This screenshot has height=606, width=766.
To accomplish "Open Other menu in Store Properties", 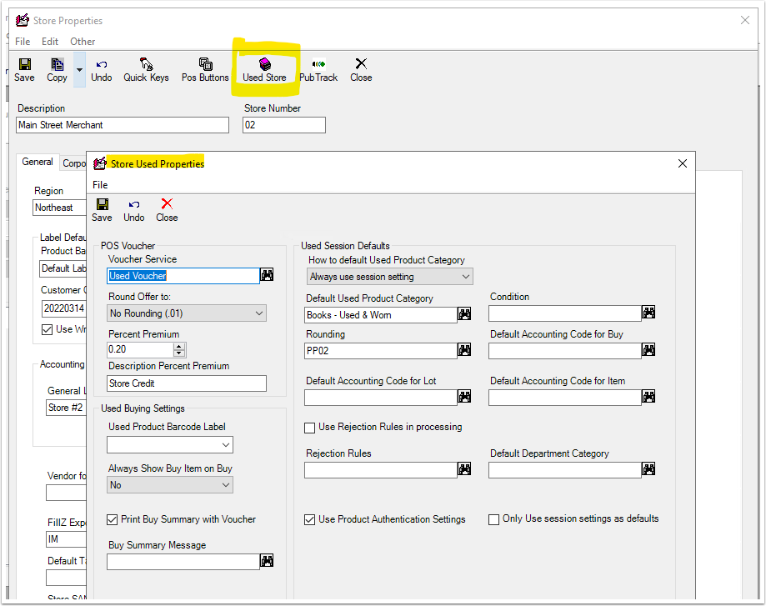I will [83, 42].
